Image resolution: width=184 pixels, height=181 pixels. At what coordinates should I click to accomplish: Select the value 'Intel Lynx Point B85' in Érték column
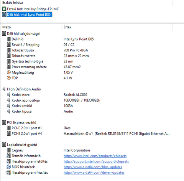[79, 39]
